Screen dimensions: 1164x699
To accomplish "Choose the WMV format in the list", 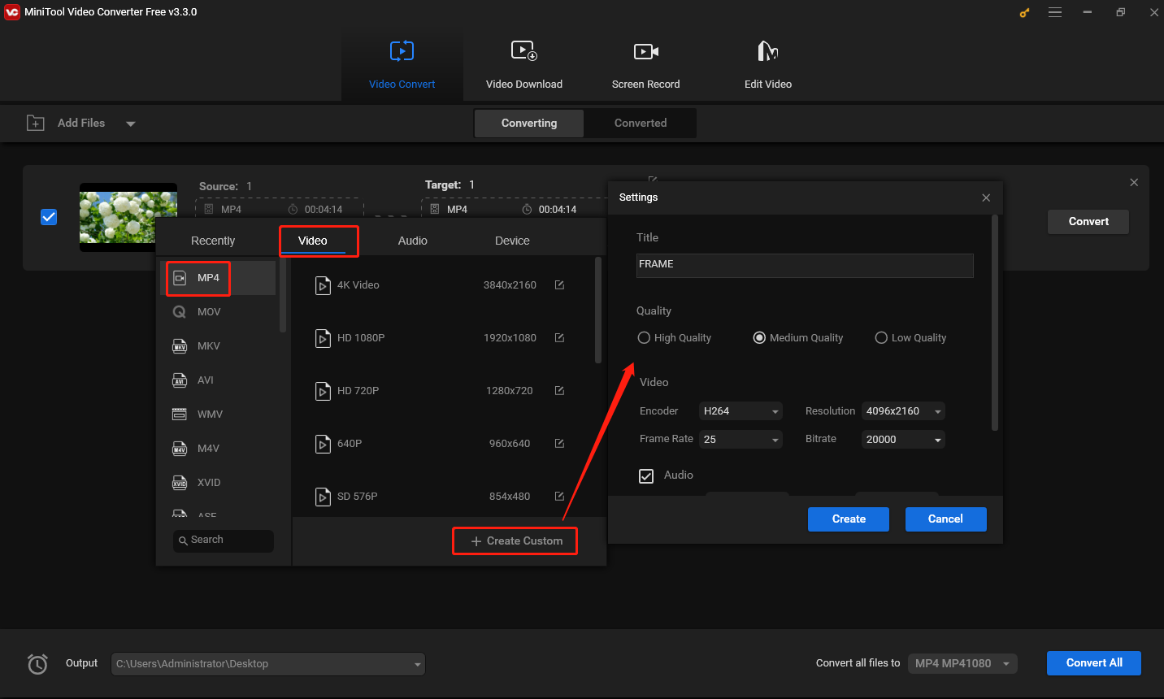I will 219,415.
